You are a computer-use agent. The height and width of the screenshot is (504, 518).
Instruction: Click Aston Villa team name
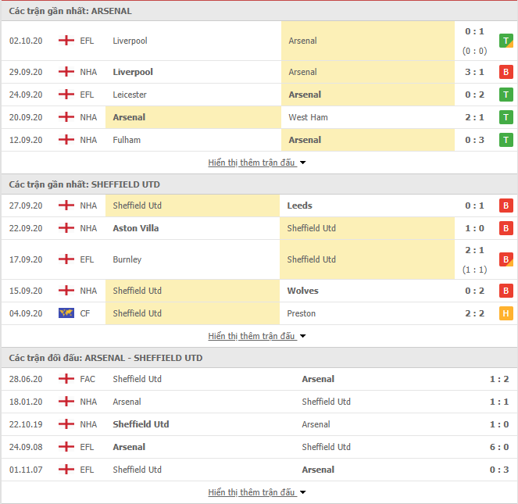click(136, 228)
